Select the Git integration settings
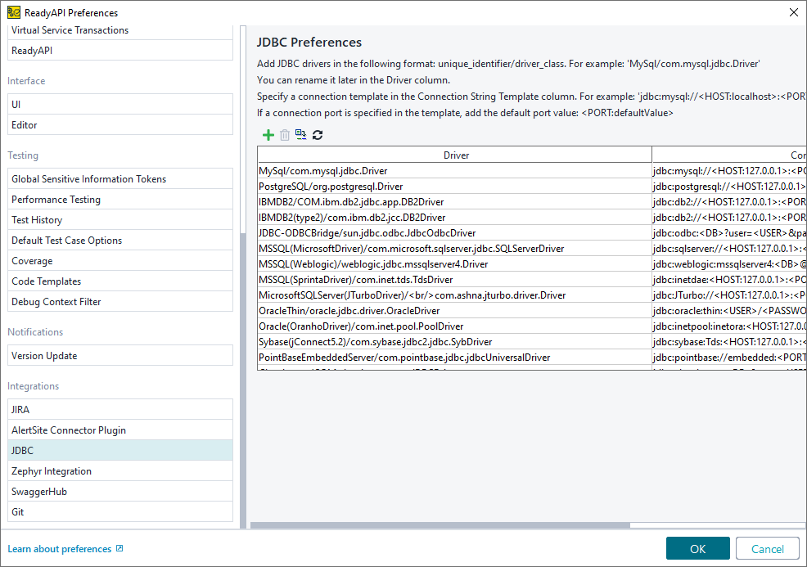The image size is (807, 567). (x=119, y=511)
